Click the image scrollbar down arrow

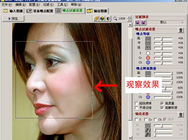[x=130, y=138]
